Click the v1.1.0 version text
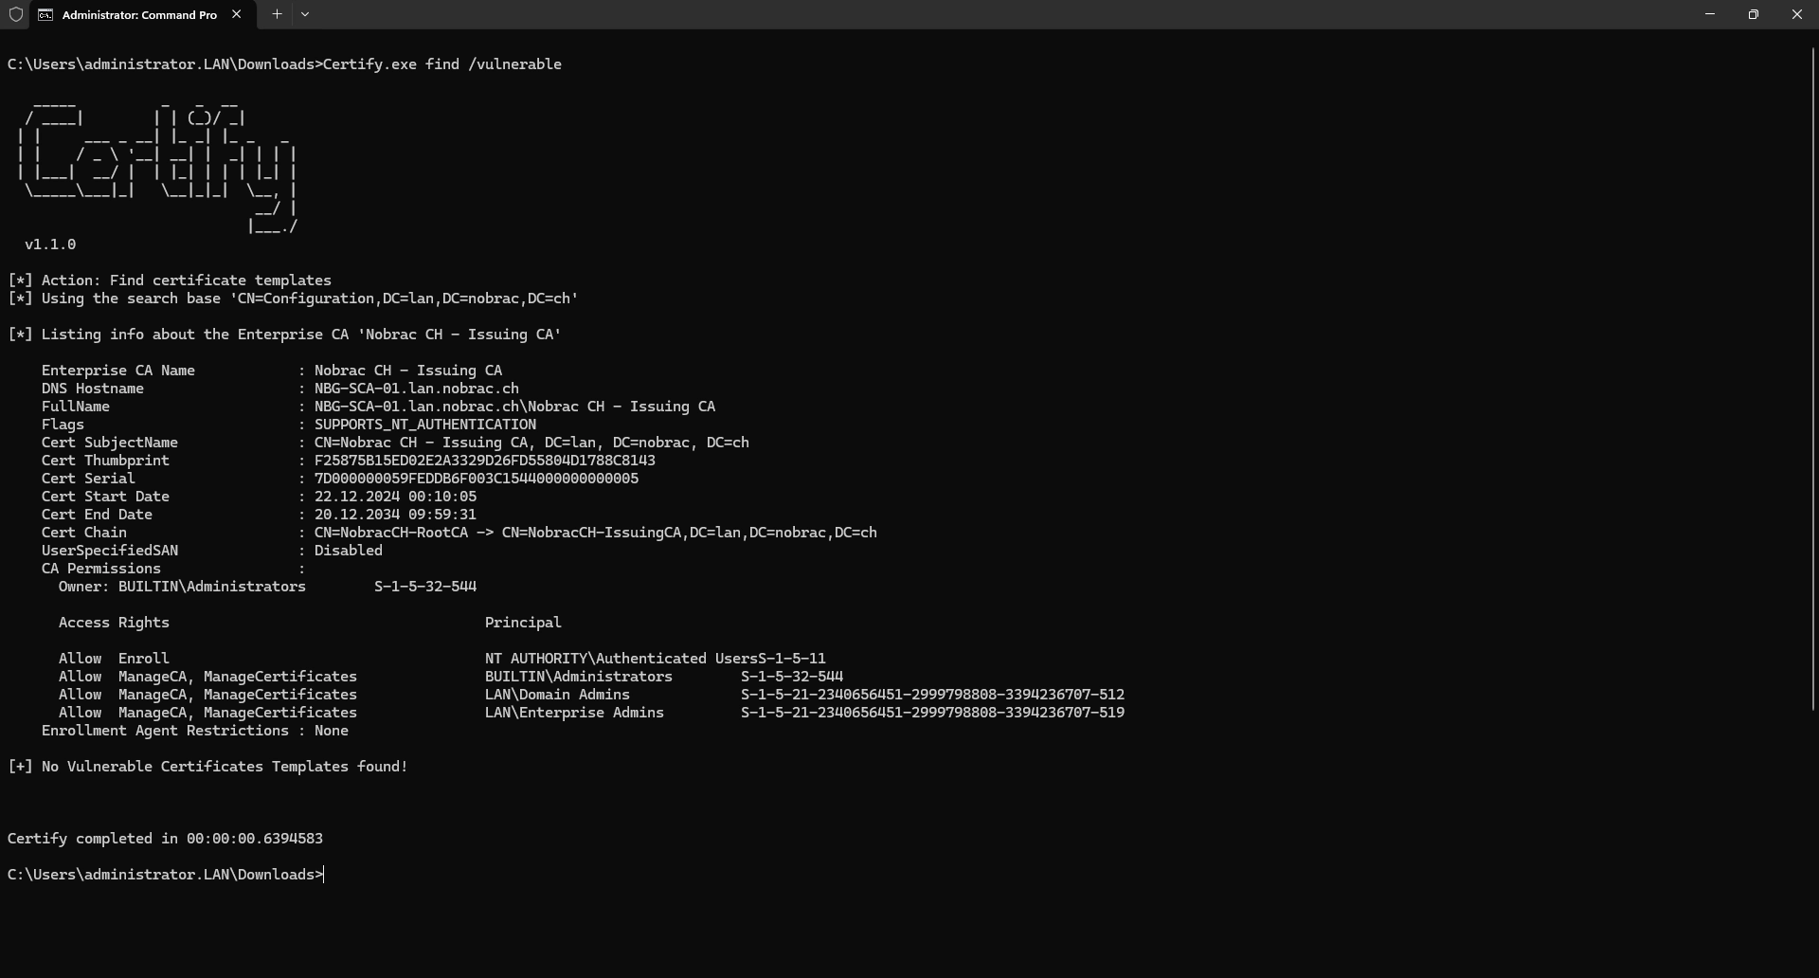The height and width of the screenshot is (978, 1819). pos(50,244)
